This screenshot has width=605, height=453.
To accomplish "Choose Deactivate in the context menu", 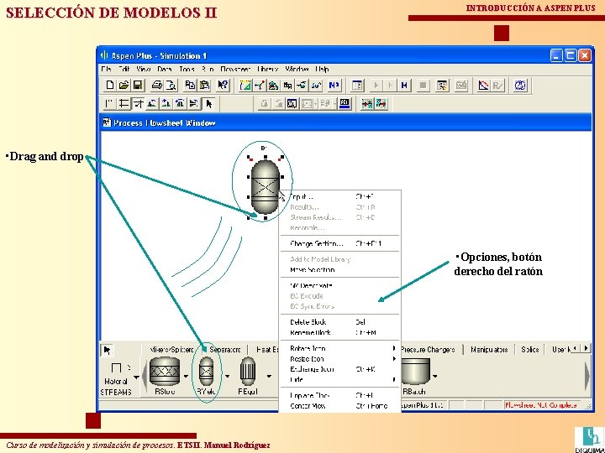I will [340, 286].
